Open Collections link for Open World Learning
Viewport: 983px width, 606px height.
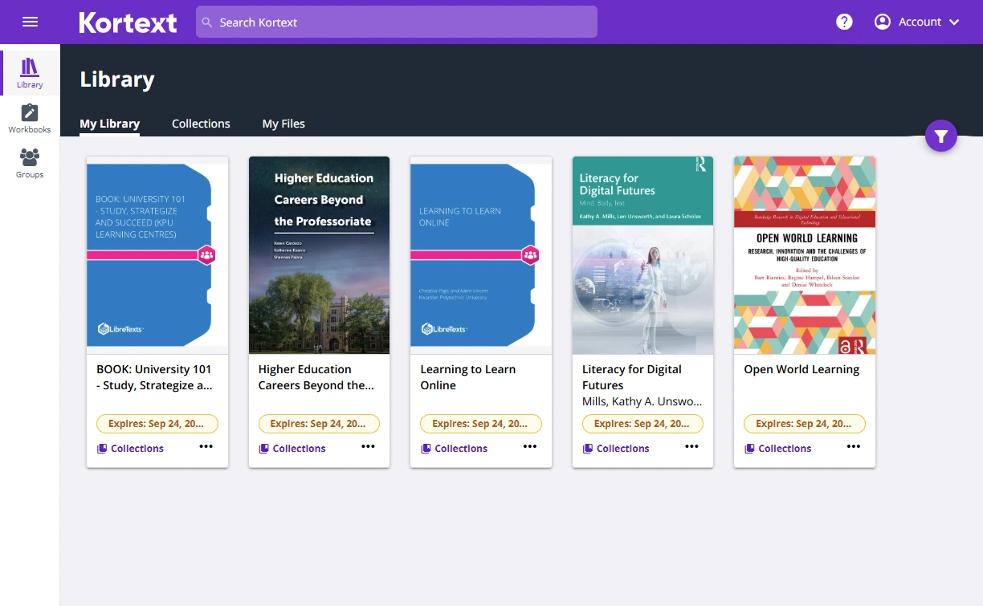pyautogui.click(x=778, y=449)
